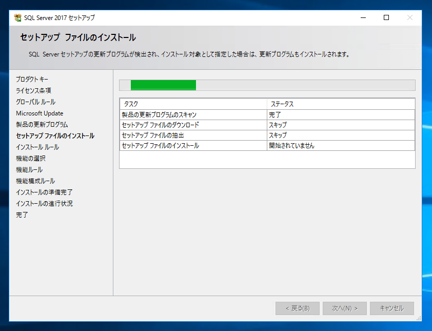Click the 完了 status cell in table
This screenshot has height=331, width=432.
coord(341,114)
